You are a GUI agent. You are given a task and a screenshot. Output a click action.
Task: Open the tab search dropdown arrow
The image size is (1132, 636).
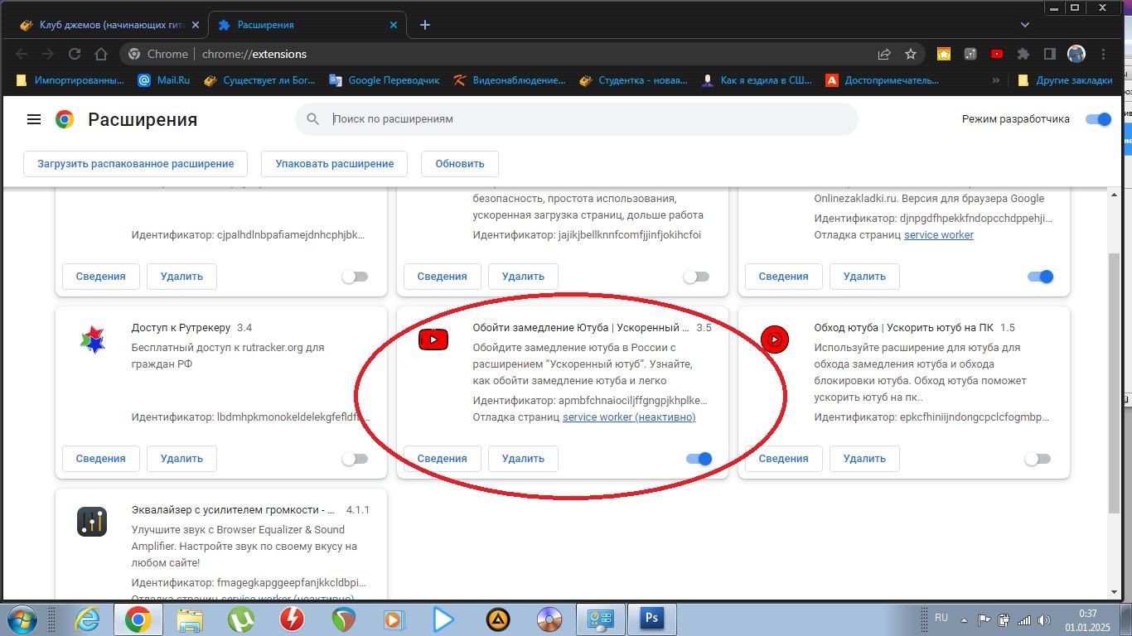[1025, 25]
